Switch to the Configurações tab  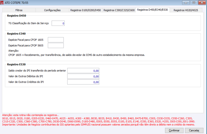pyautogui.click(x=52, y=10)
